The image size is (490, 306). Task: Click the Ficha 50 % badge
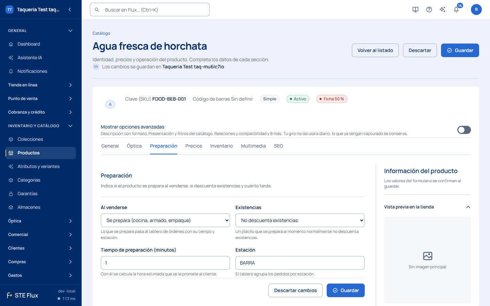tap(332, 99)
